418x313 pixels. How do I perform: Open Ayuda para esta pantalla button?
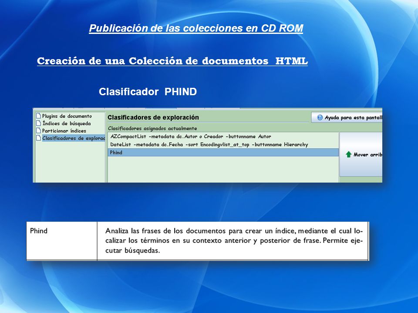(347, 117)
